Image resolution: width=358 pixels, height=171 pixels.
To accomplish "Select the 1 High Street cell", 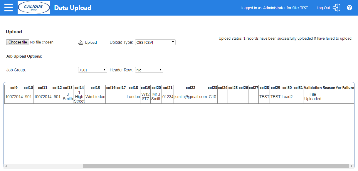I will (79, 97).
